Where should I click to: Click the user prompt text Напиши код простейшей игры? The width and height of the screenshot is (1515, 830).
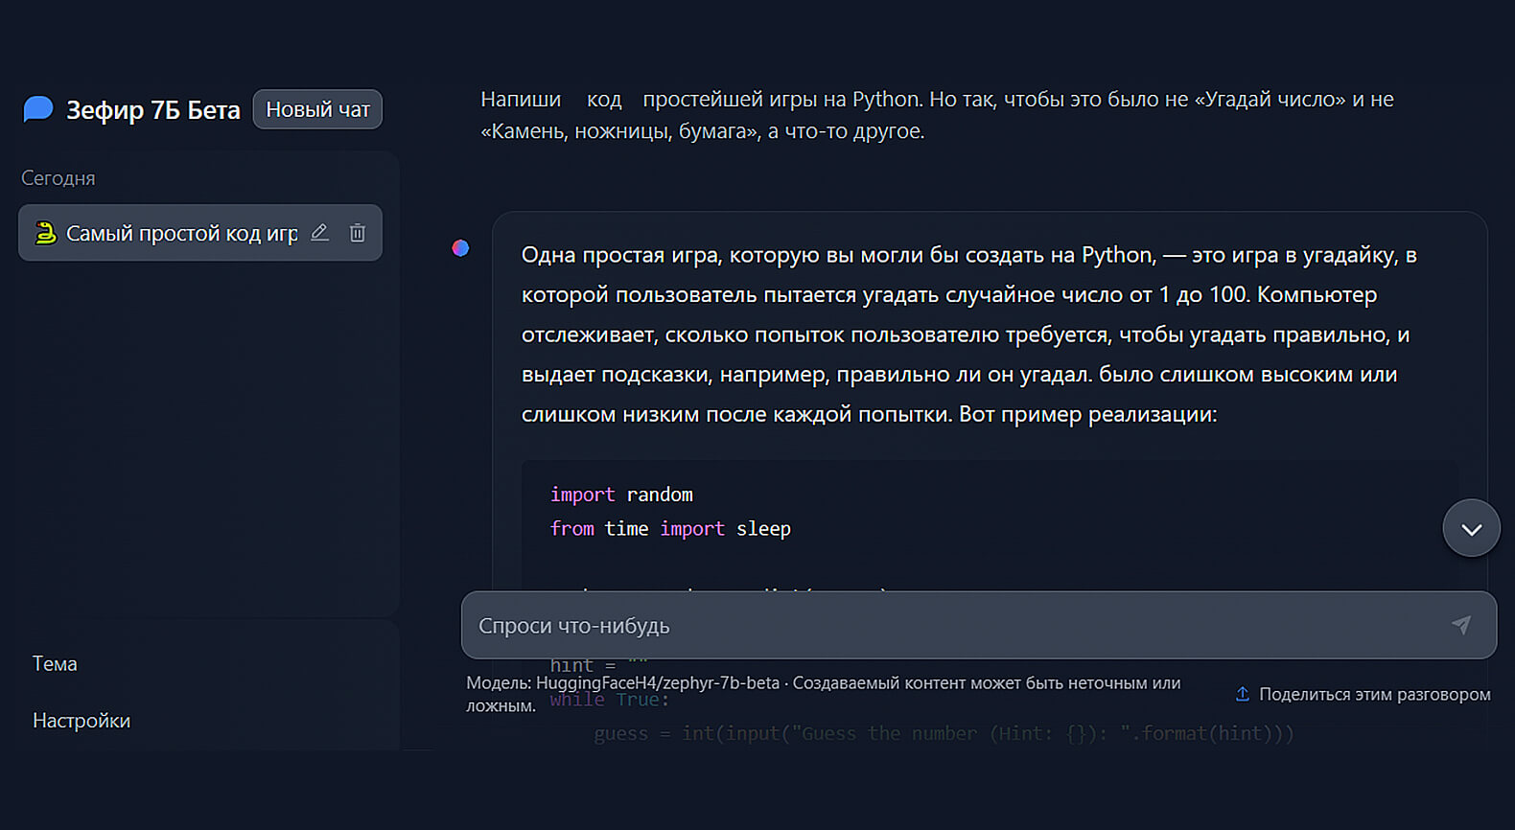point(937,115)
